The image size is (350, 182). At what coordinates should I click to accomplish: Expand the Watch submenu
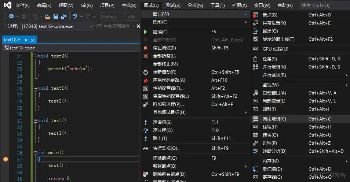[300, 85]
